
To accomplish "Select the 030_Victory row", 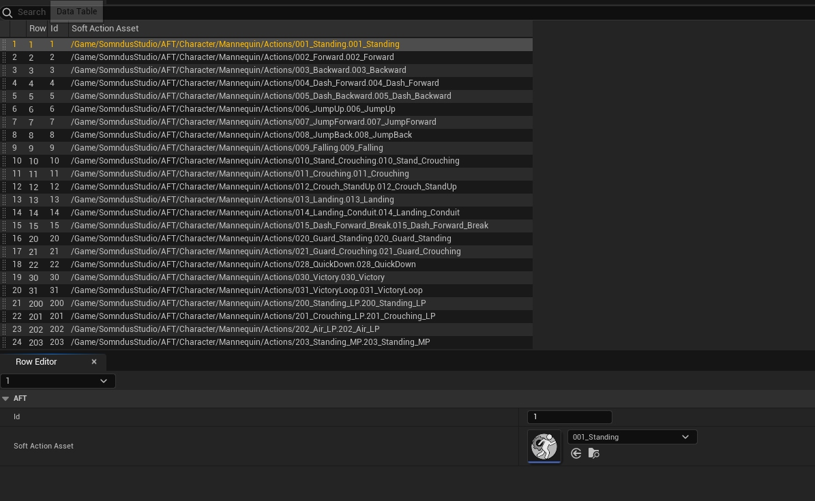I will coord(228,277).
